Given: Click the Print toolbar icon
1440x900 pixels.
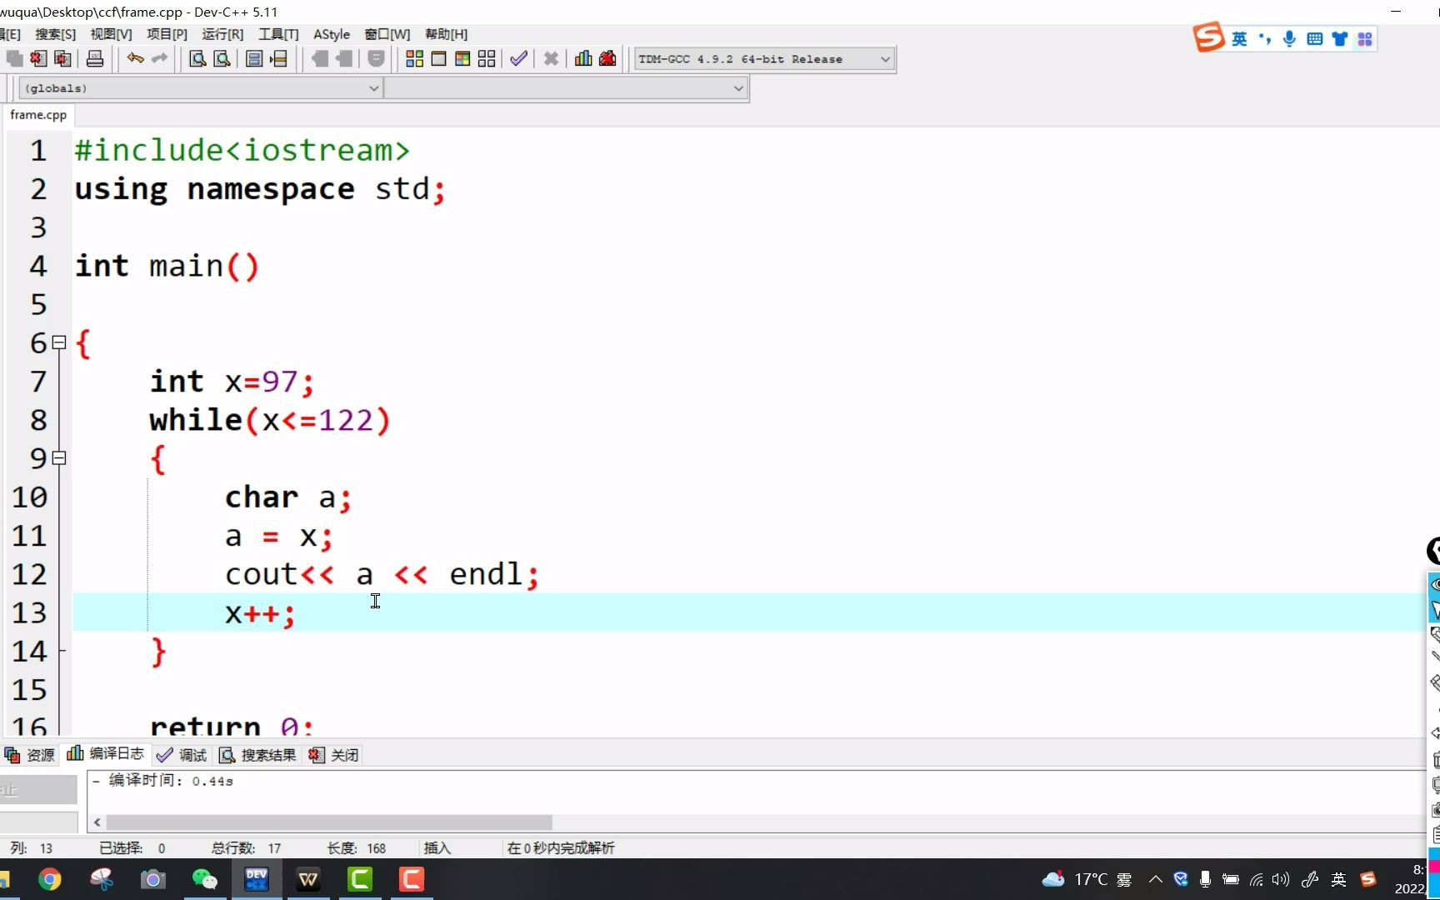Looking at the screenshot, I should click(x=95, y=58).
